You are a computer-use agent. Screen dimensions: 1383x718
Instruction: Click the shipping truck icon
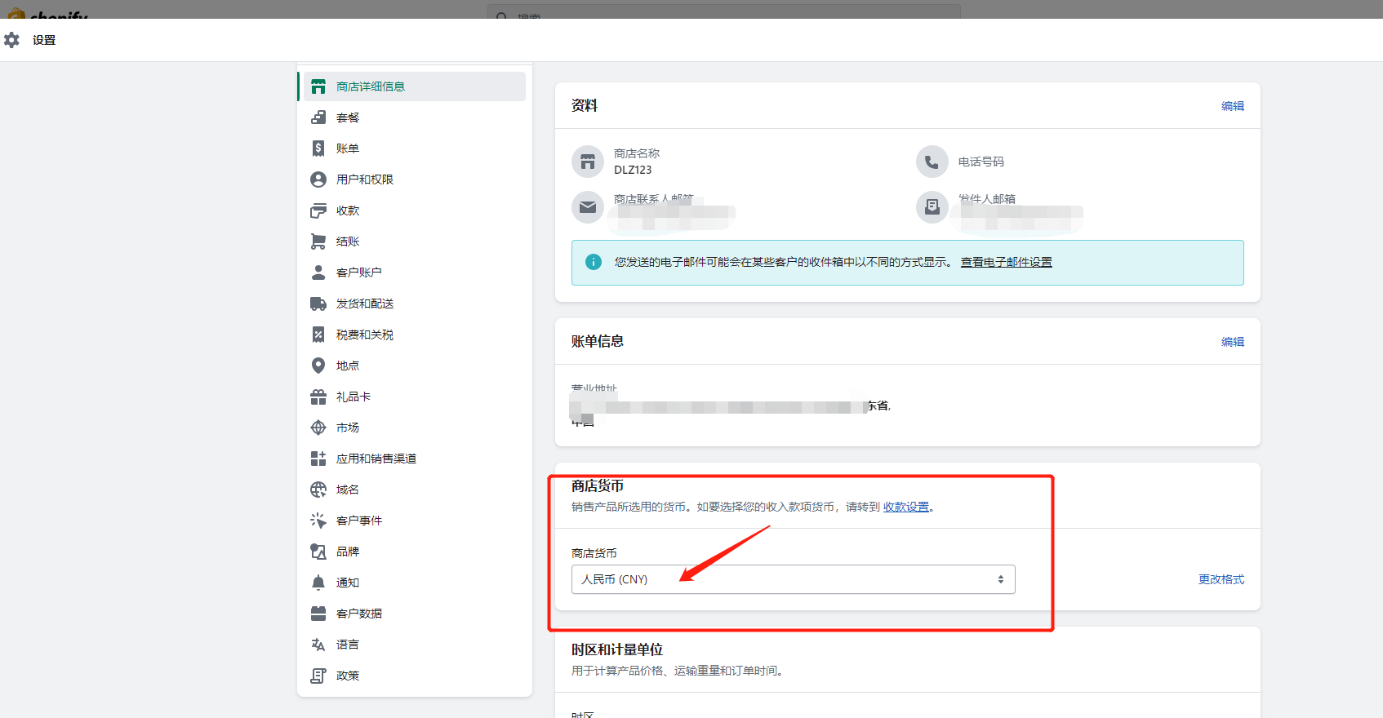click(318, 304)
